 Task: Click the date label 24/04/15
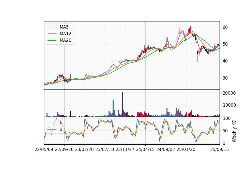(145, 149)
